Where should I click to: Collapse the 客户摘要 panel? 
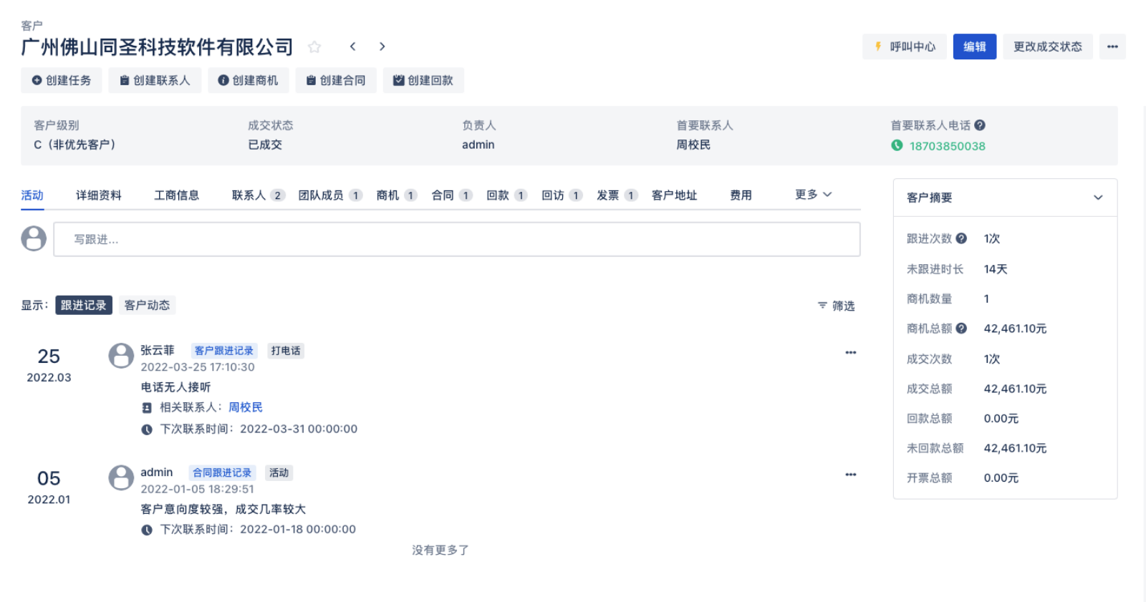1098,198
